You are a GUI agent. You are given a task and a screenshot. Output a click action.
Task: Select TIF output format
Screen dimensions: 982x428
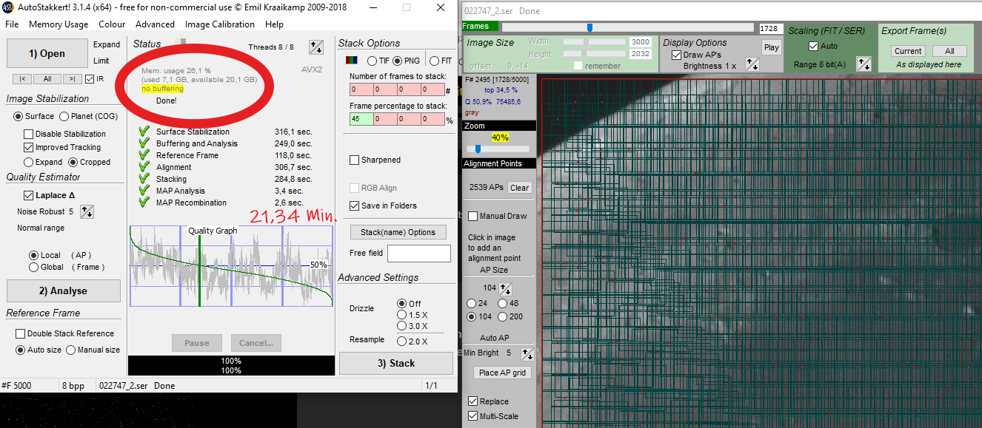tap(373, 61)
